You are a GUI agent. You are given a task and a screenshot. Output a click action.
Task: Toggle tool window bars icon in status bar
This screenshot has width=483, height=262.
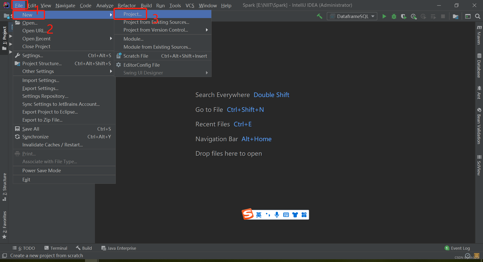(5, 256)
